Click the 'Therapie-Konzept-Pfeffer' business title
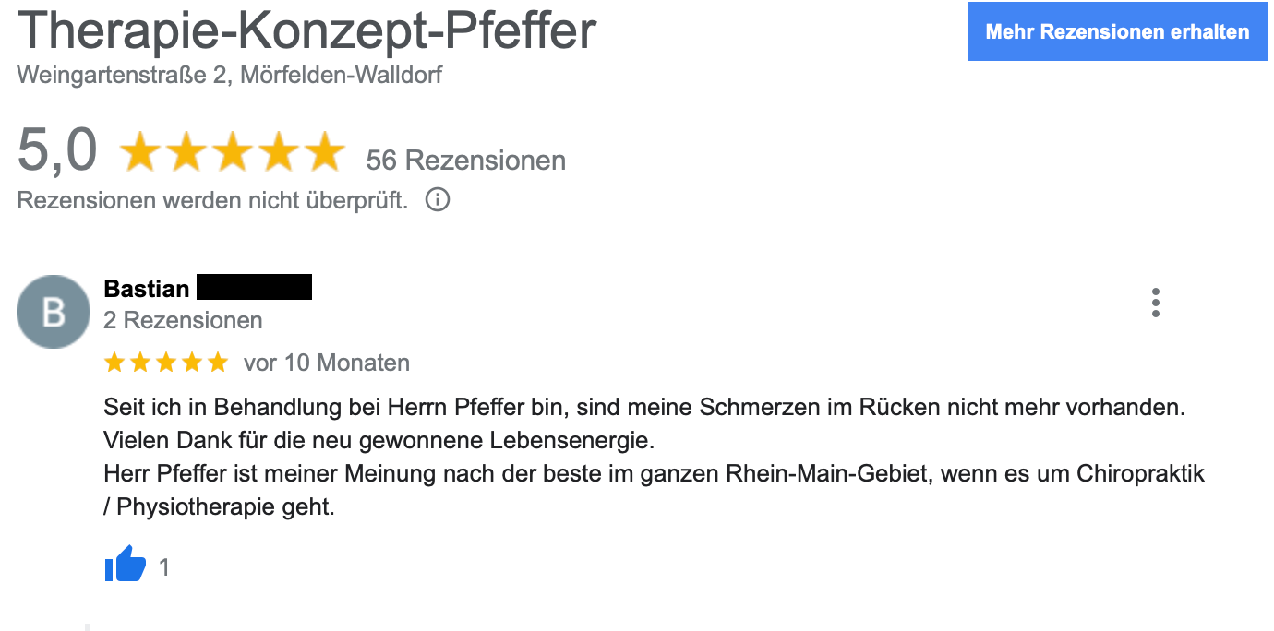 click(x=306, y=30)
